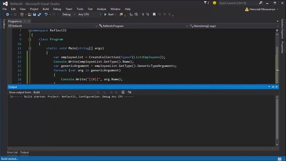Click the New Project toolbar icon
Viewport: 286px width, 161px height.
tap(22, 14)
